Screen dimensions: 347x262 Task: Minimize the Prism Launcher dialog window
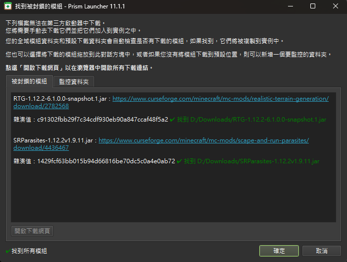[x=290, y=6]
